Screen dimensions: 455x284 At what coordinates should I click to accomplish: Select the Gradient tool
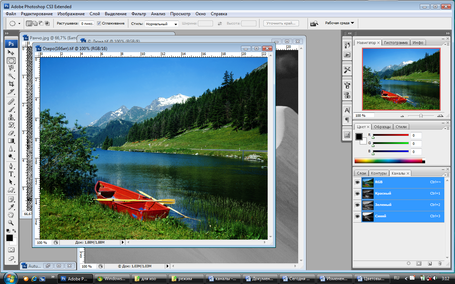point(11,141)
